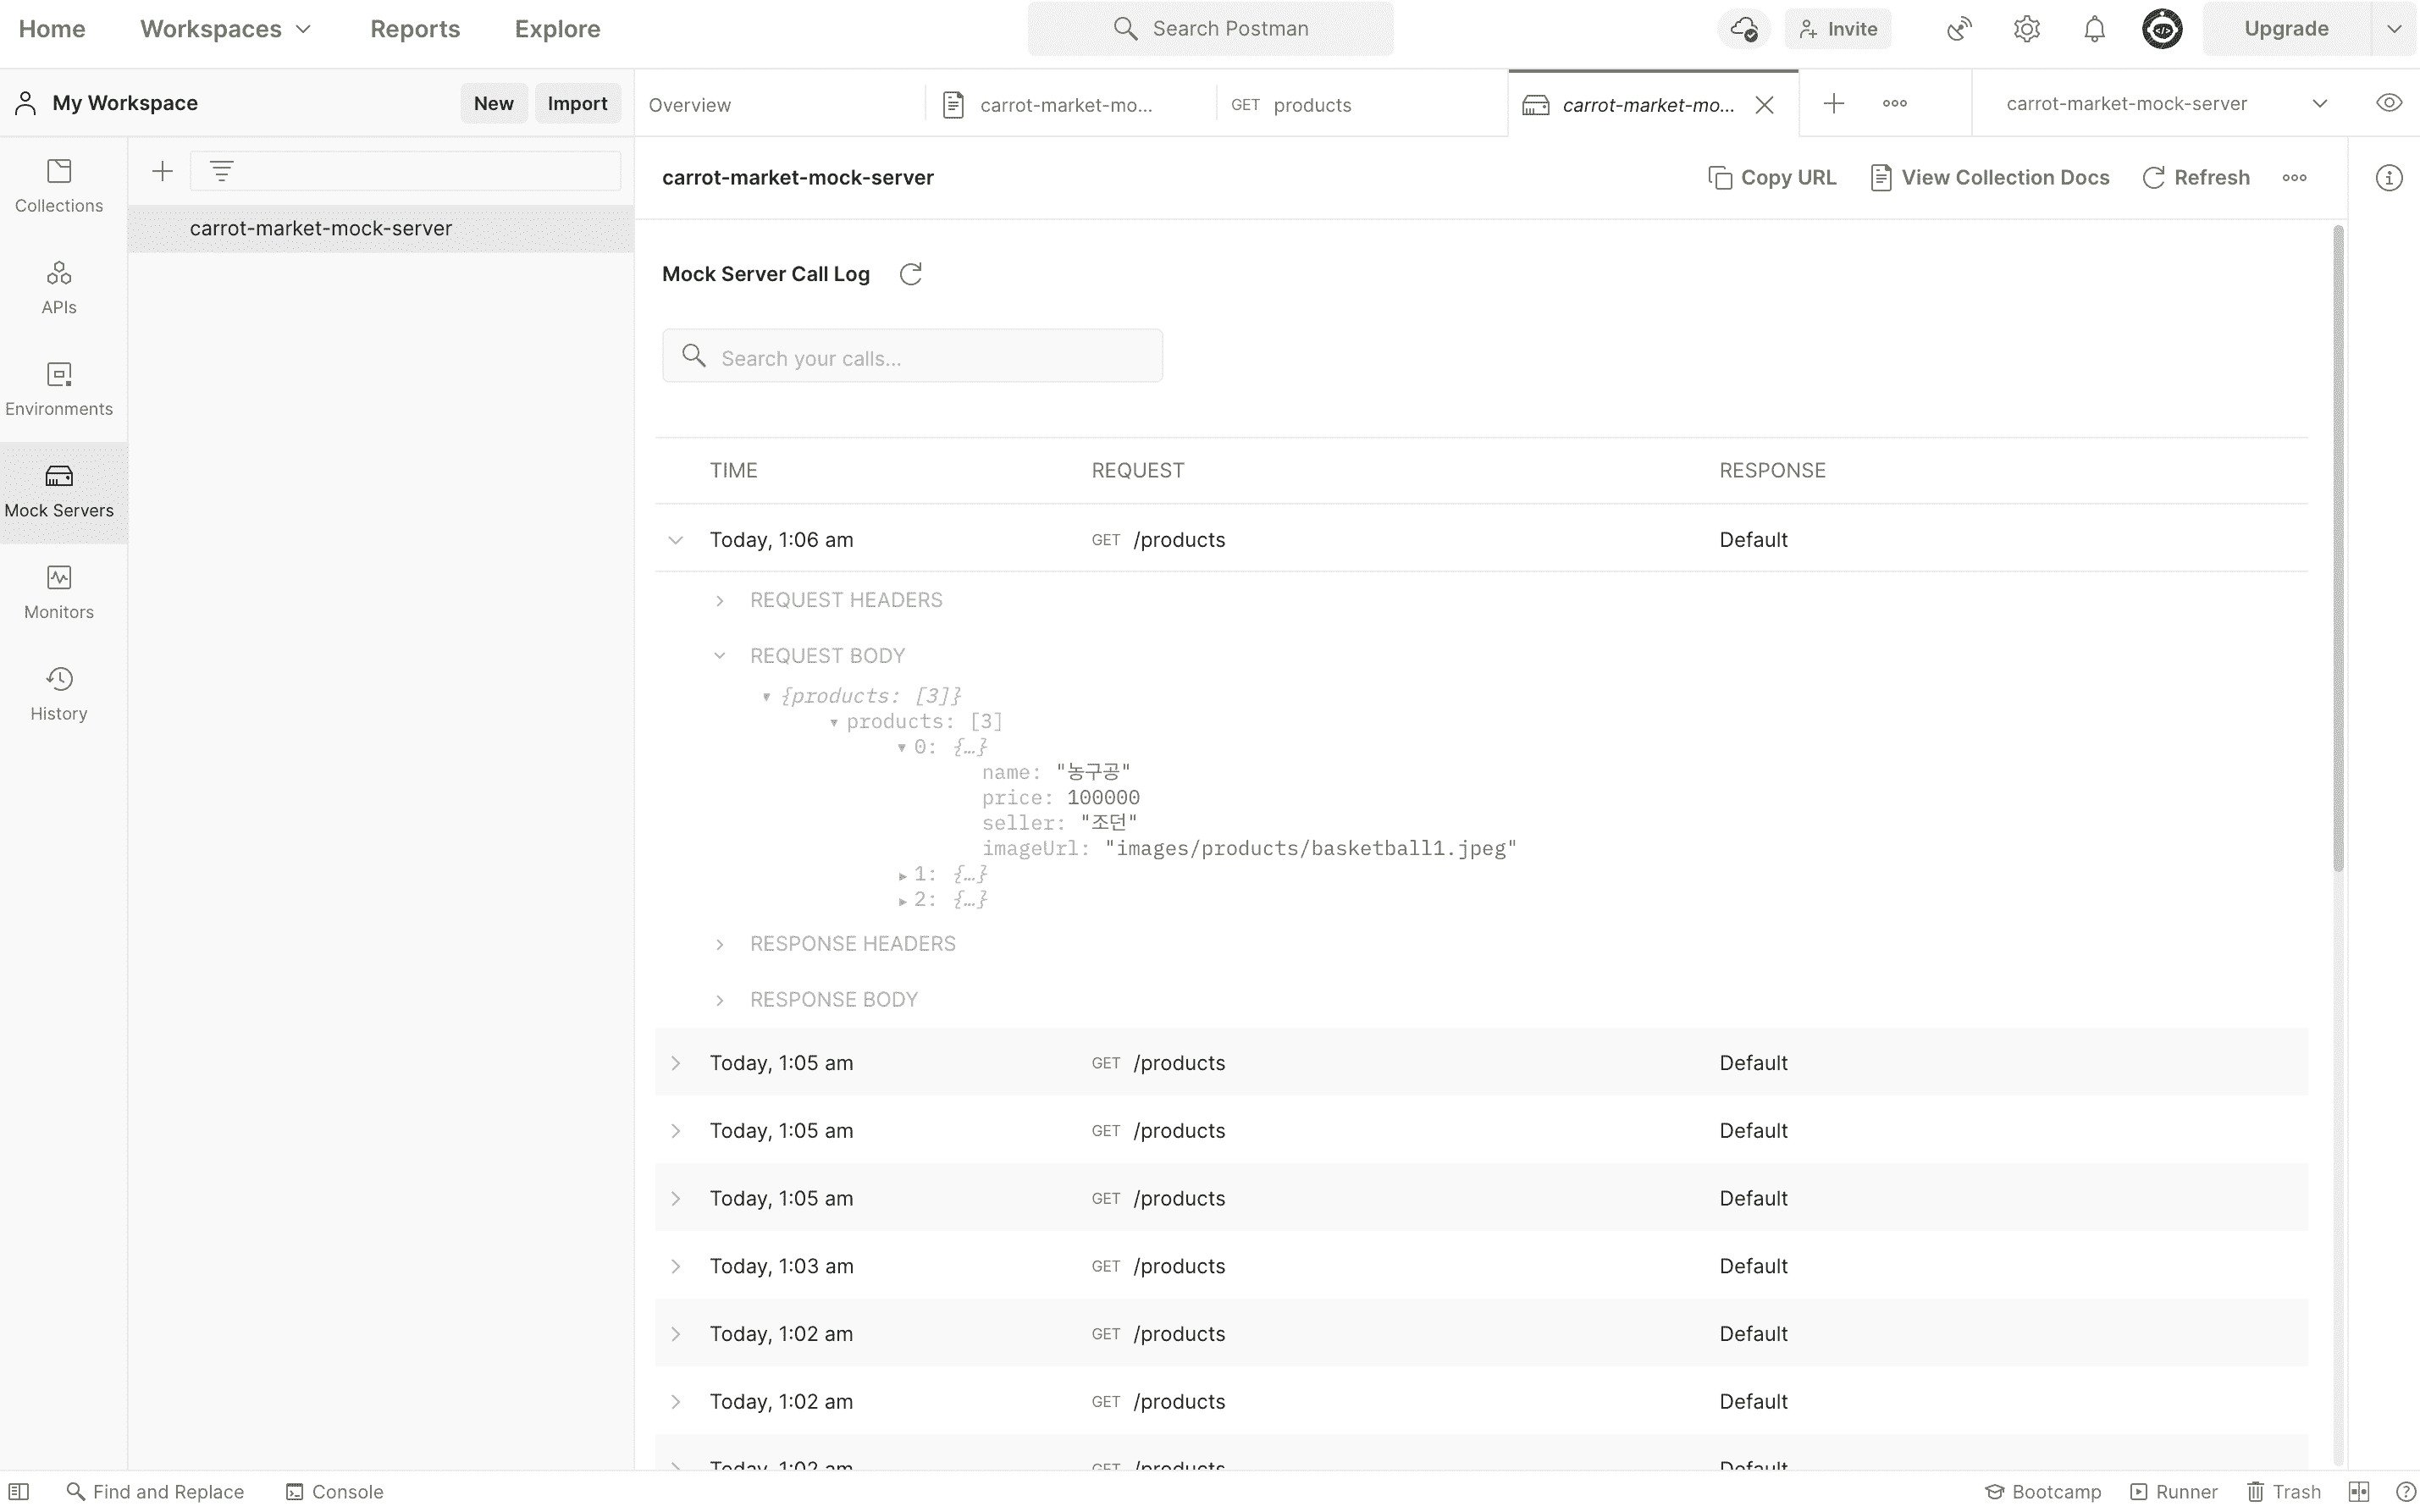Viewport: 2420px width, 1512px height.
Task: Open new tab with plus icon
Action: coord(1834,104)
